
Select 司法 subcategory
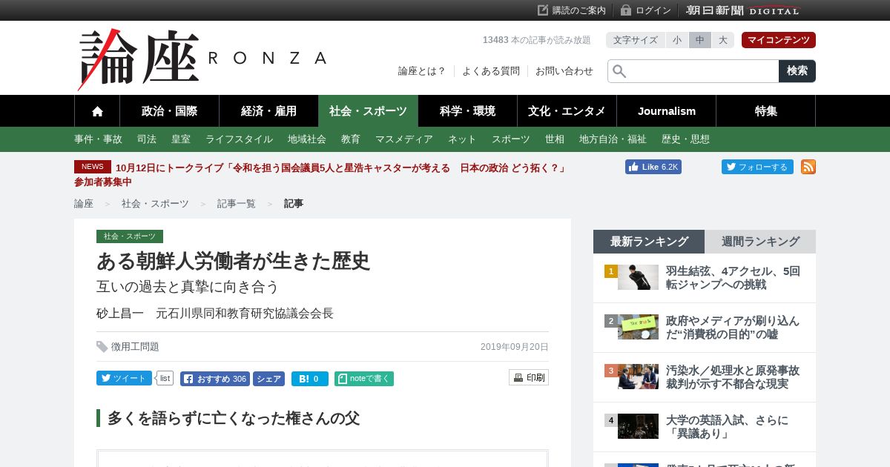(147, 139)
